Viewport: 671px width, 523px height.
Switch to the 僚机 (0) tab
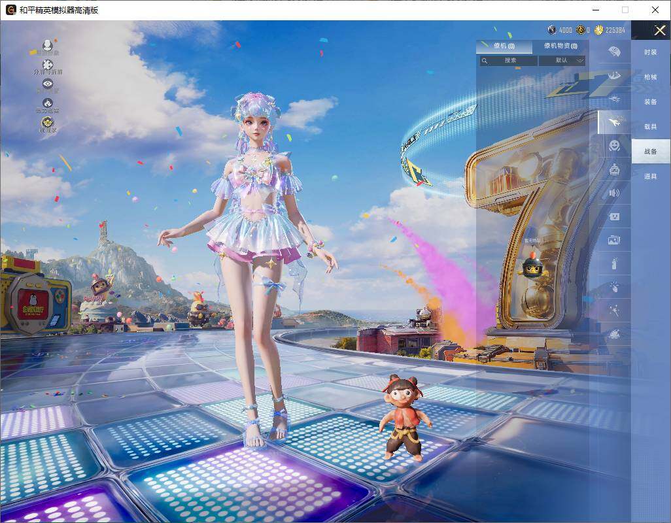[x=504, y=46]
